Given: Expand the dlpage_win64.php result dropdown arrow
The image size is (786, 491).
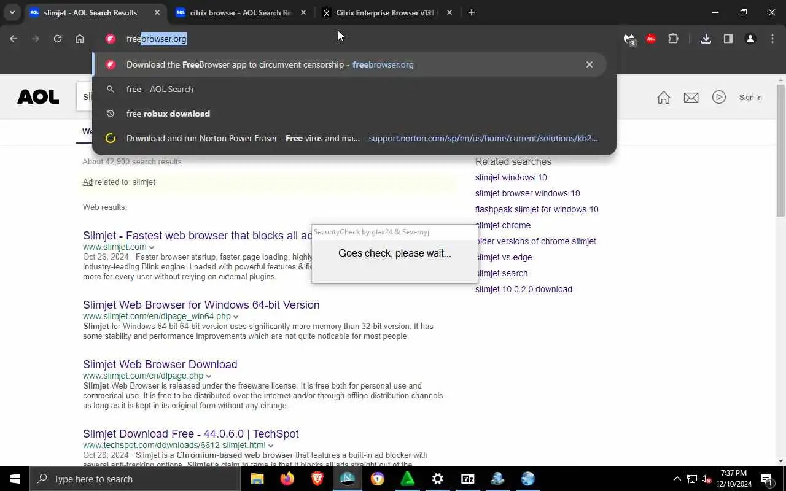Looking at the screenshot, I should (x=236, y=317).
